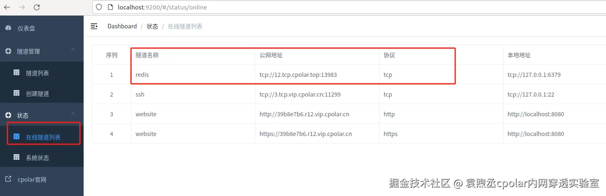Click the 隧道列表 table icon
This screenshot has height=196, width=606.
tap(16, 72)
